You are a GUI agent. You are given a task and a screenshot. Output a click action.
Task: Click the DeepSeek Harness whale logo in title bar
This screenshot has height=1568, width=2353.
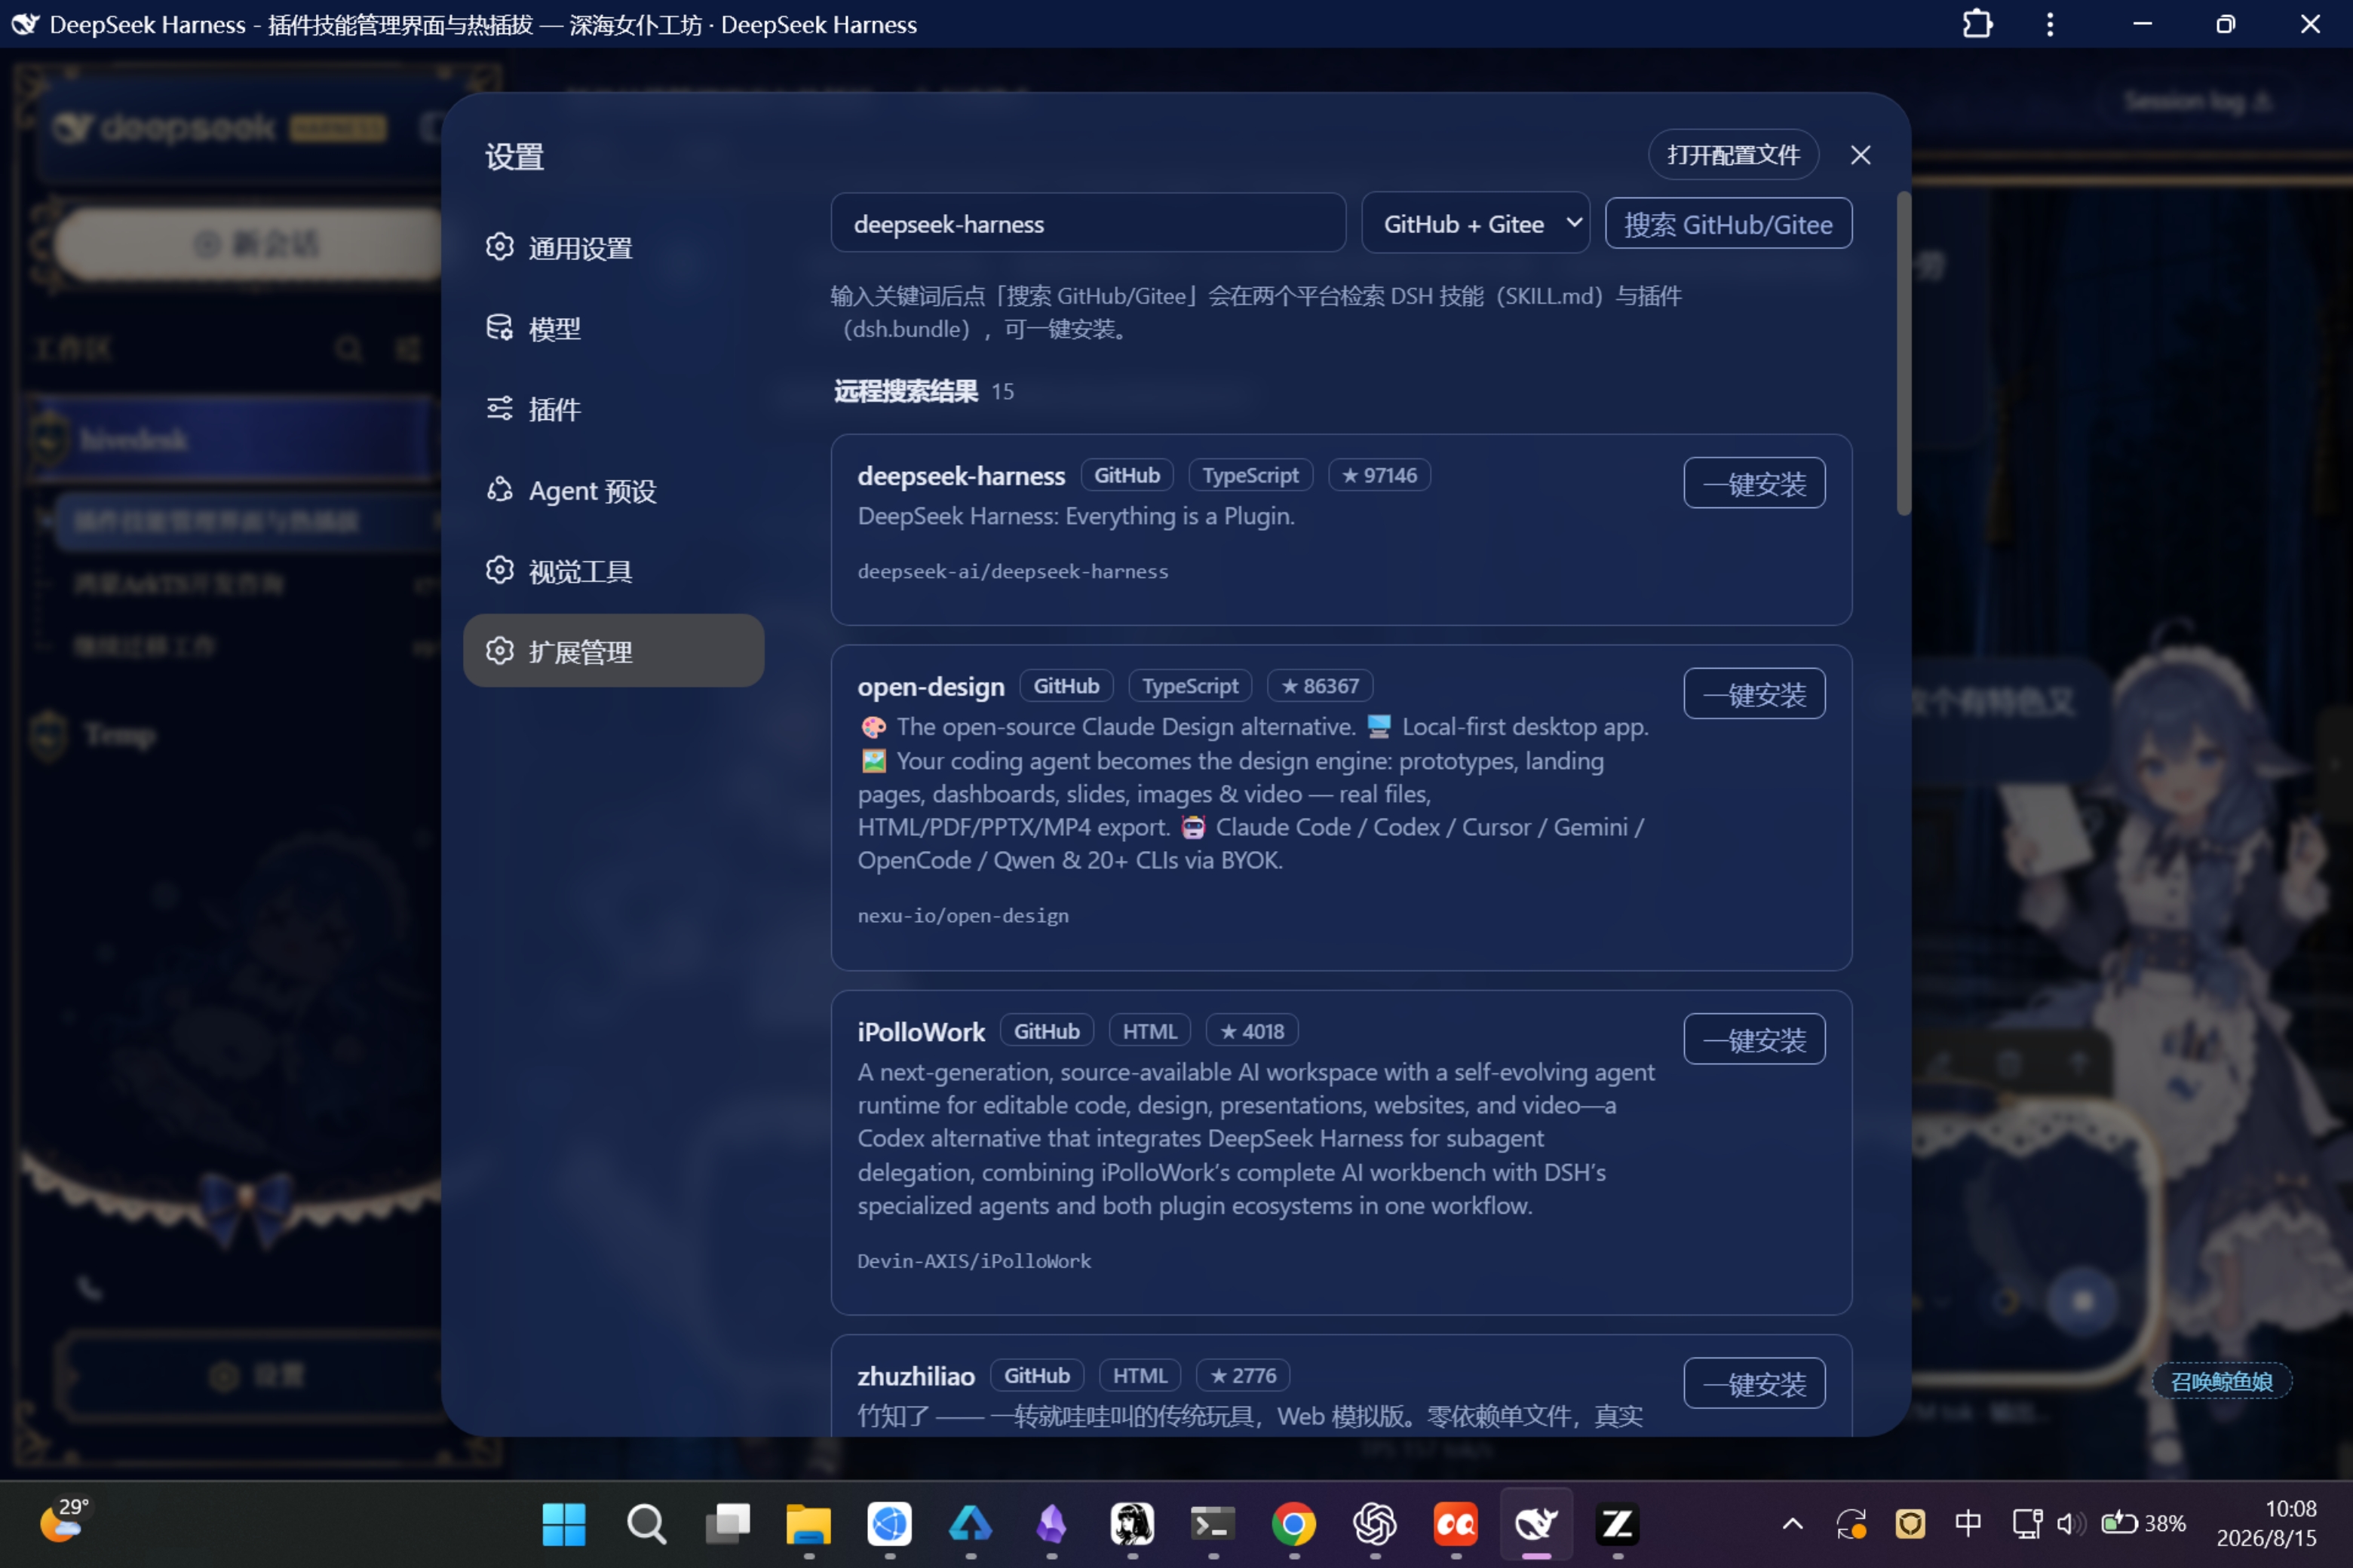coord(25,24)
